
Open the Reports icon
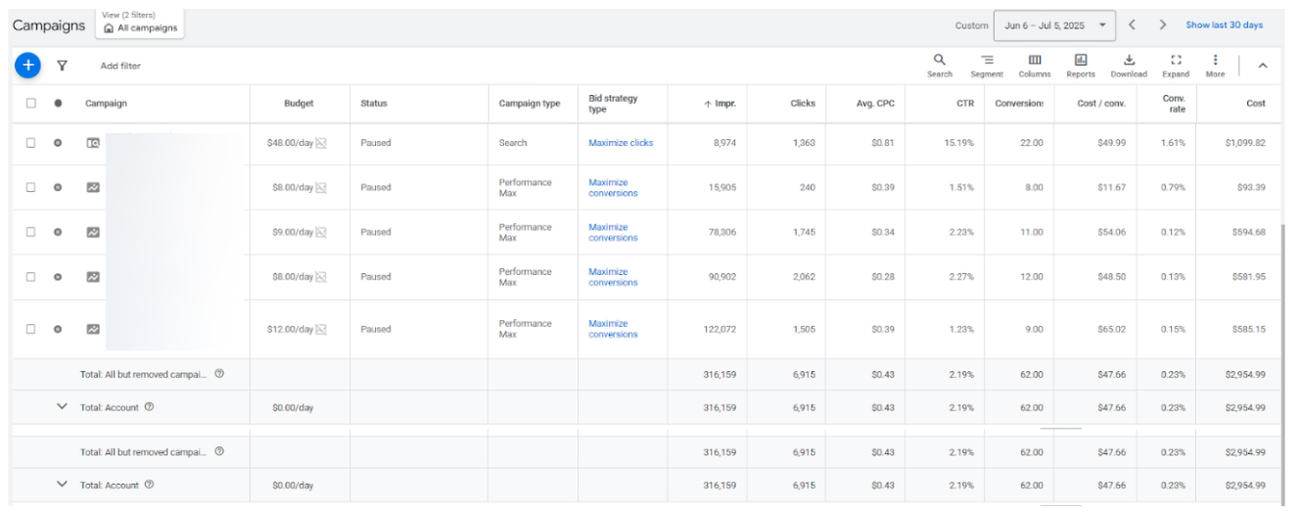pos(1081,66)
